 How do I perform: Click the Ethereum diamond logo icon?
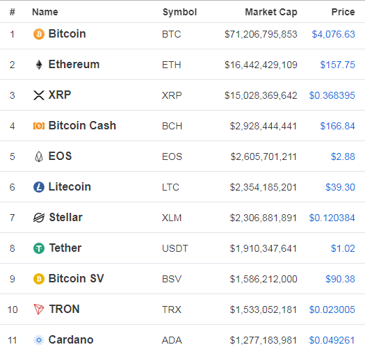click(39, 65)
